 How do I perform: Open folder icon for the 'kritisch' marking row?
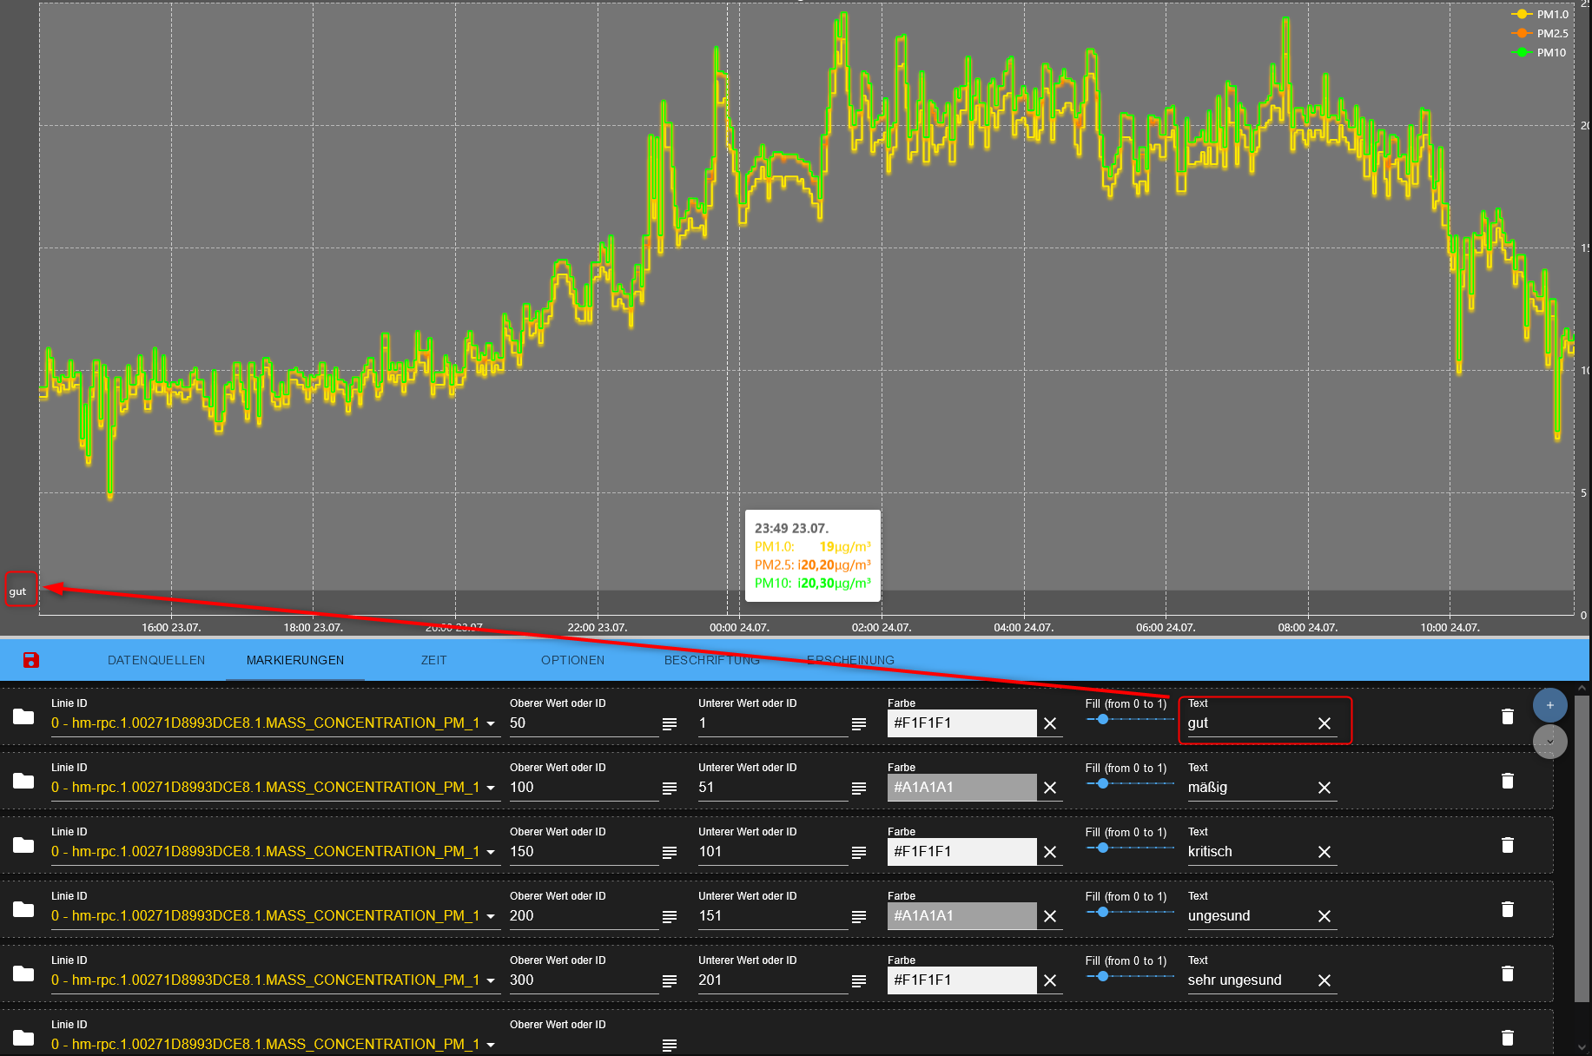[x=23, y=845]
